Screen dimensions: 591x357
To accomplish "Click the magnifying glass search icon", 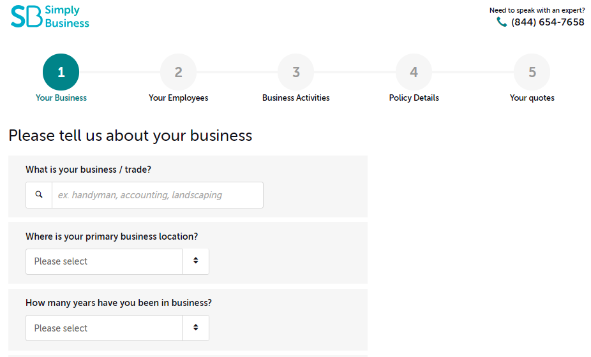I will (39, 195).
